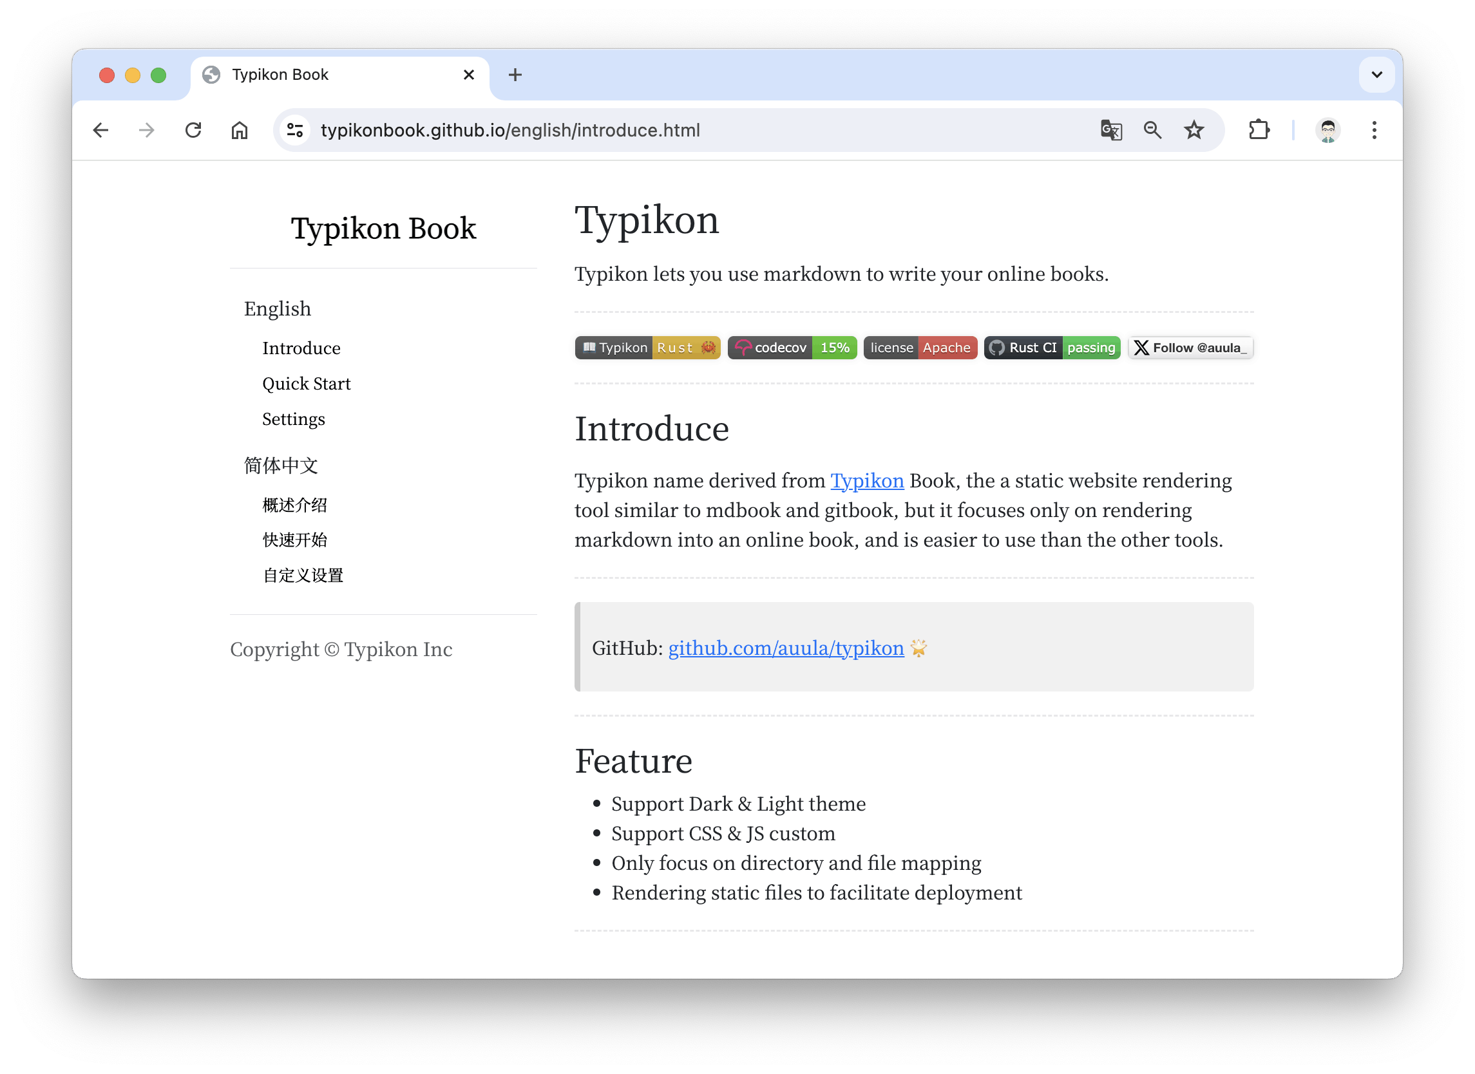
Task: Click the browser back arrow
Action: click(x=101, y=130)
